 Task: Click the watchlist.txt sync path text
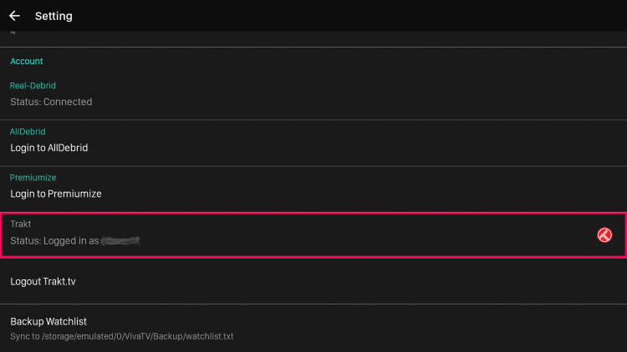pyautogui.click(x=121, y=336)
